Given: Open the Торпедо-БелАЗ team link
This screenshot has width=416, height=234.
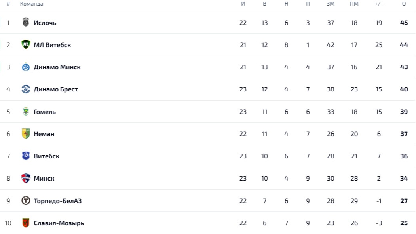Looking at the screenshot, I should (x=57, y=201).
